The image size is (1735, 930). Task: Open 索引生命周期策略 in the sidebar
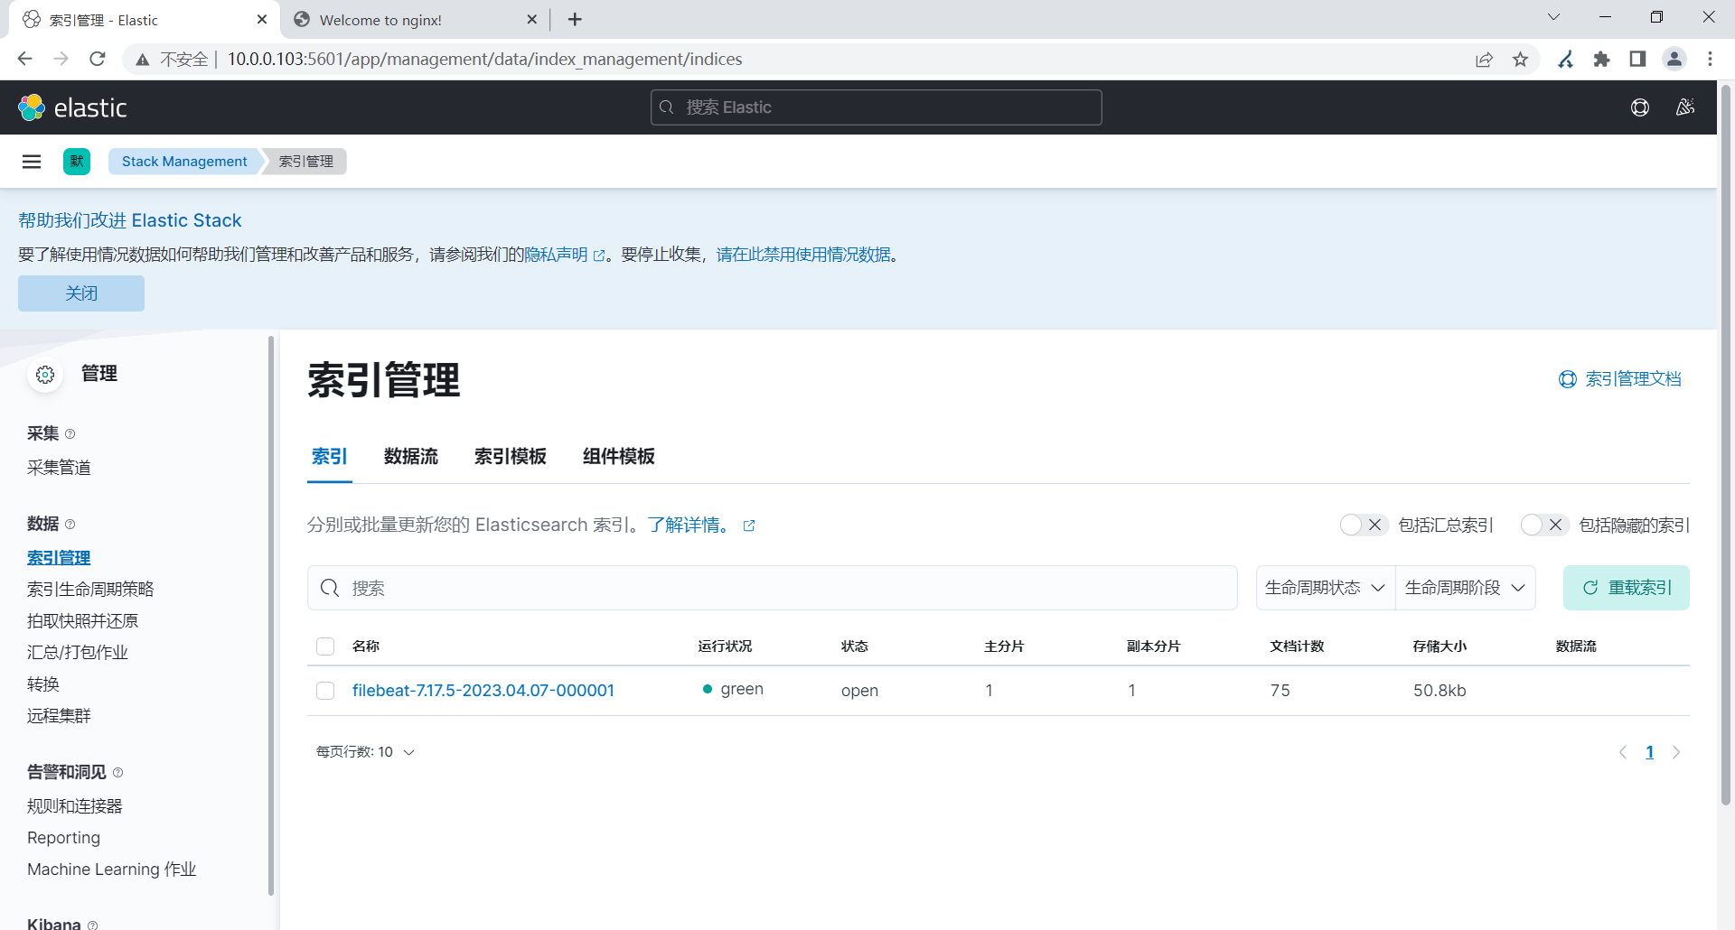click(x=90, y=590)
